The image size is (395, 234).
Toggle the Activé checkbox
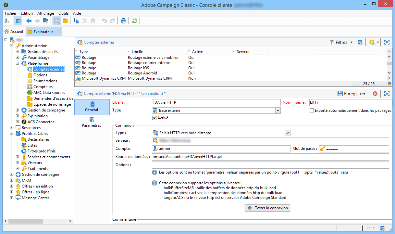pyautogui.click(x=154, y=118)
